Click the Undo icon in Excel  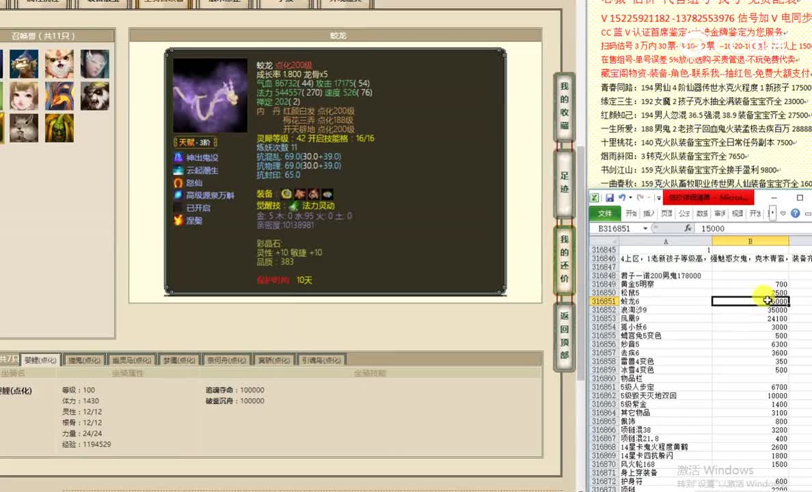(x=623, y=197)
